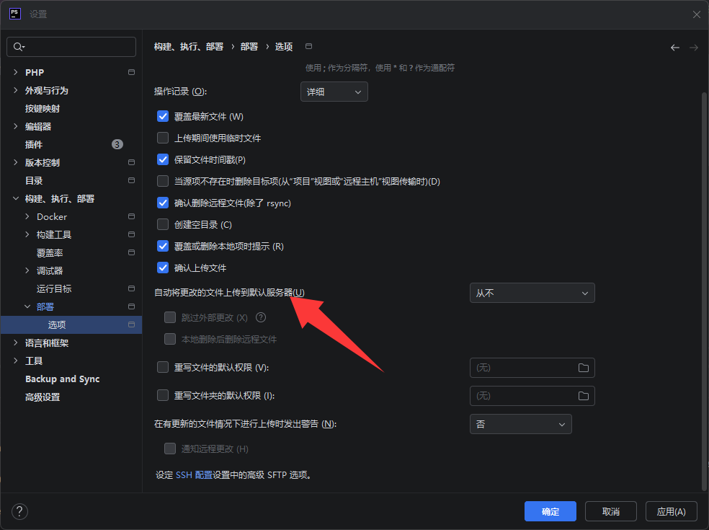709x530 pixels.
Task: Click the help question mark icon
Action: click(20, 511)
